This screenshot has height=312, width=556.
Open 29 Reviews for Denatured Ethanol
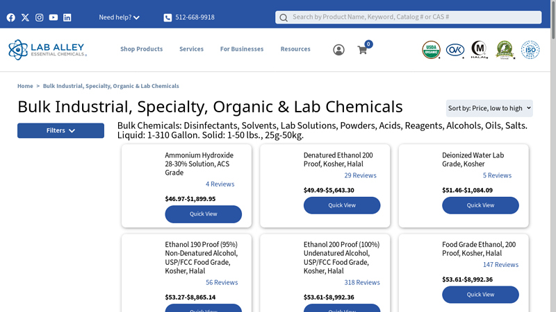coord(360,175)
